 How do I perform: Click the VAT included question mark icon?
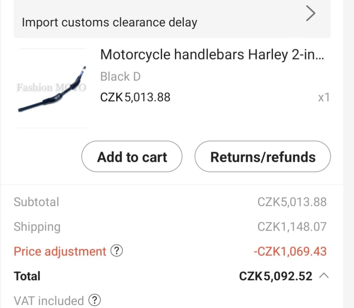click(x=95, y=300)
